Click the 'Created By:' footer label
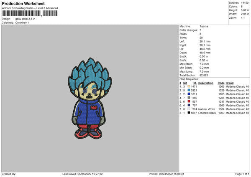Image resolution: width=251 pixels, height=177 pixels. coord(9,174)
